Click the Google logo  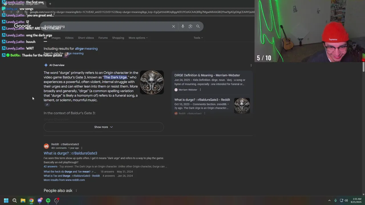tap(23, 26)
